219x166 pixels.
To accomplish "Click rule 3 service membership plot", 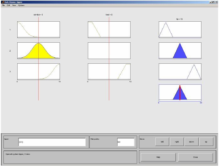I will coord(39,72).
